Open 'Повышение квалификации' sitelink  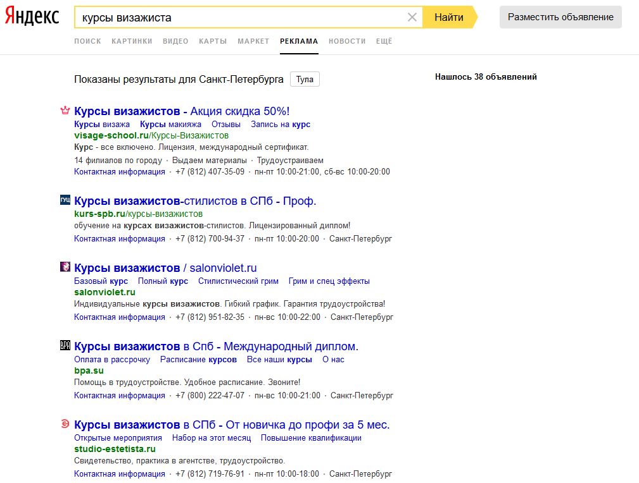[x=312, y=438]
